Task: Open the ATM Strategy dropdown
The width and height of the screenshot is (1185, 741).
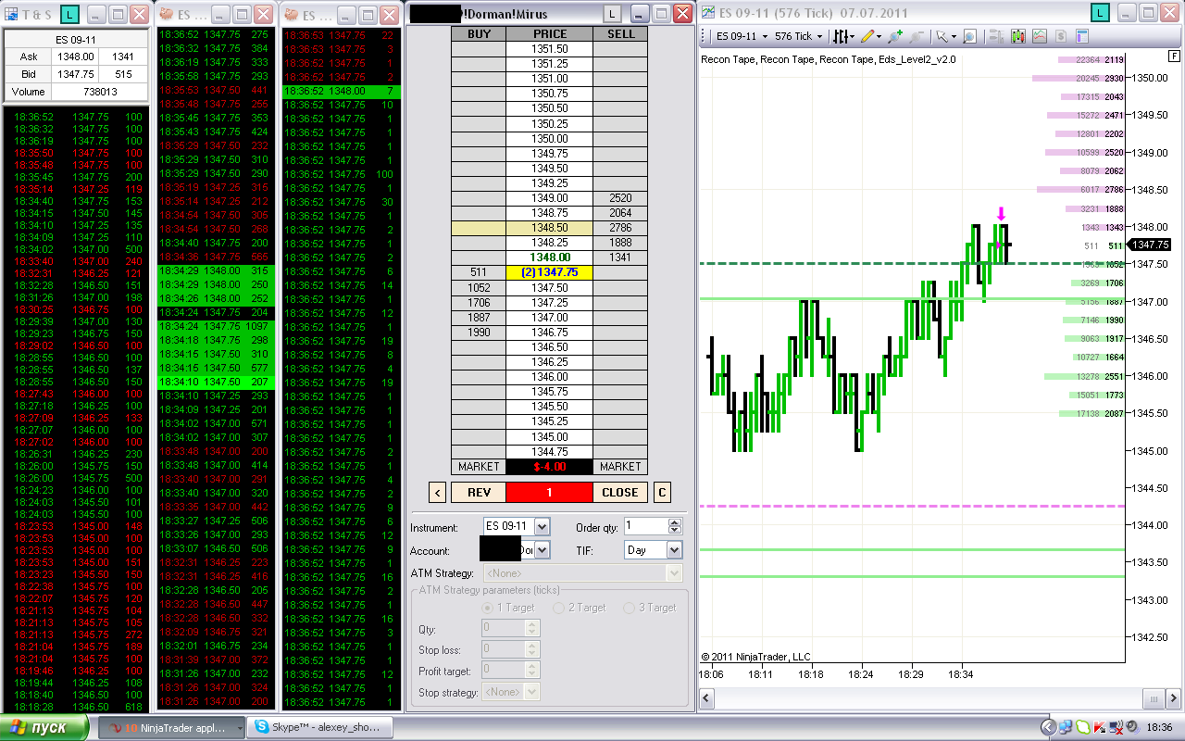Action: tap(674, 573)
